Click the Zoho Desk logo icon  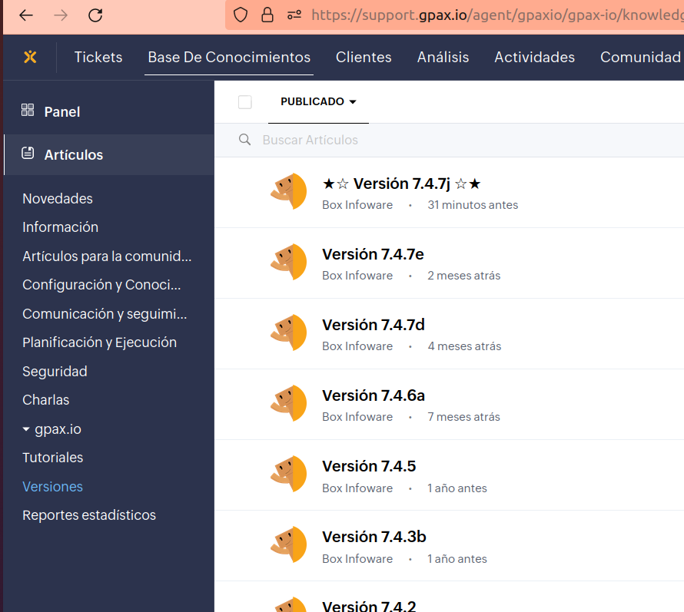(30, 57)
